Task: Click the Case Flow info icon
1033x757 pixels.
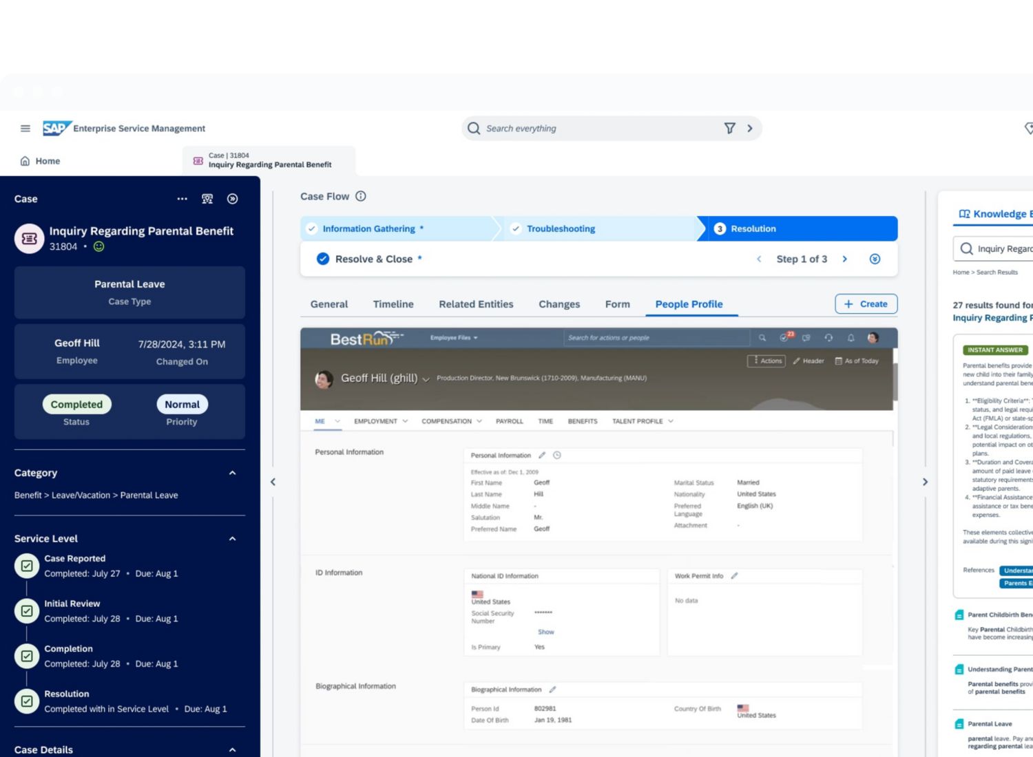Action: point(361,196)
